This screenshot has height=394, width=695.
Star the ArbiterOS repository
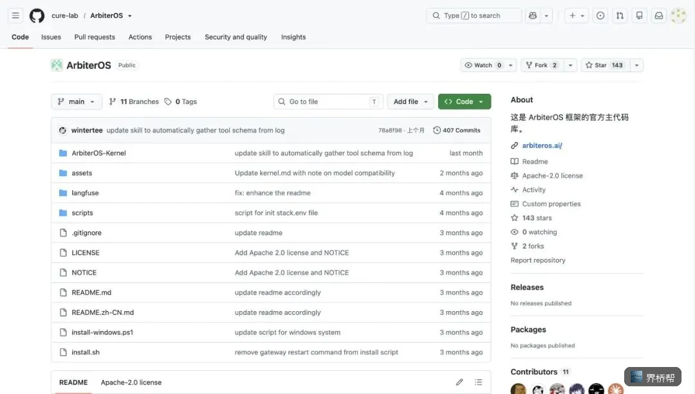click(x=606, y=65)
